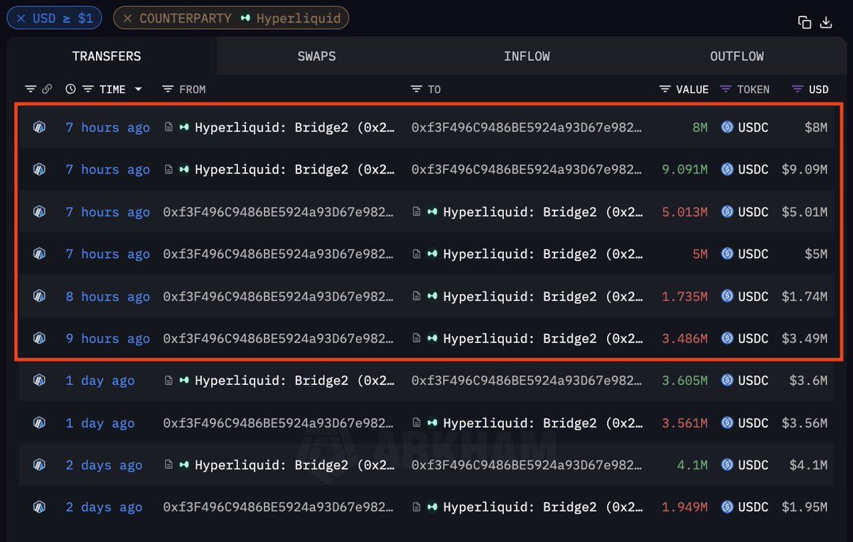853x542 pixels.
Task: Click the 3.605M value cell
Action: [685, 381]
